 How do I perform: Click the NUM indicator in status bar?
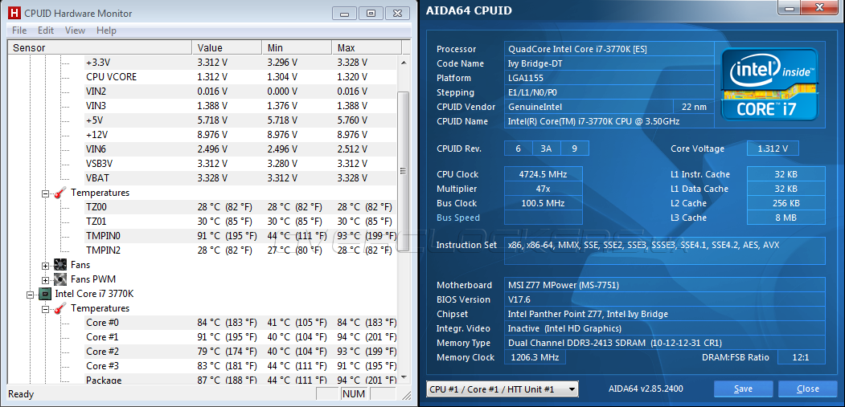pyautogui.click(x=354, y=394)
